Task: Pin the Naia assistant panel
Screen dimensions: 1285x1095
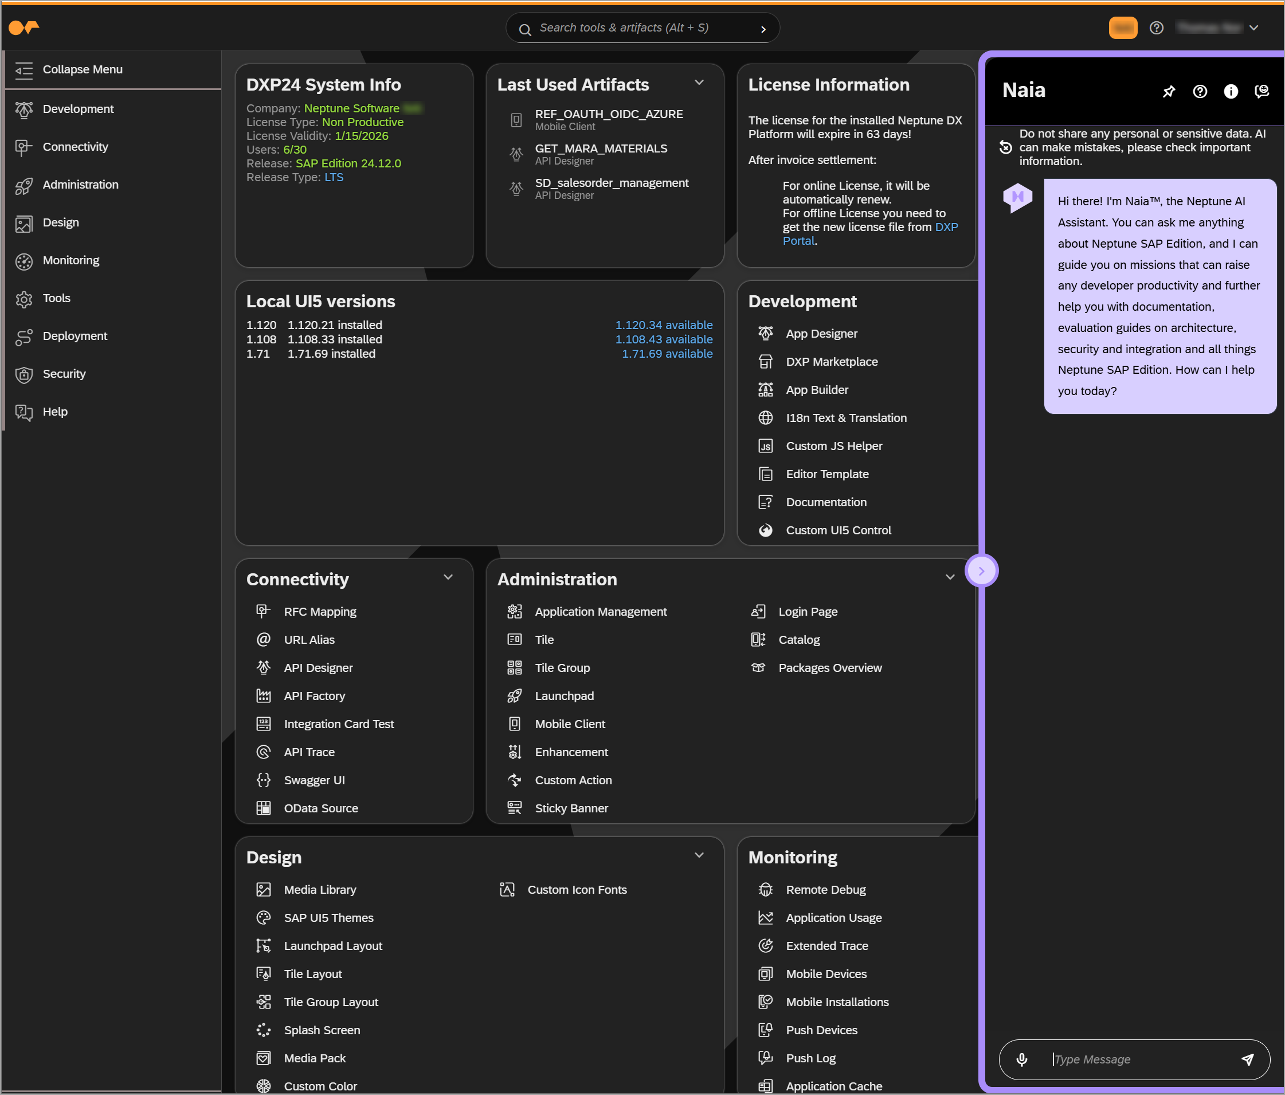Action: (x=1169, y=92)
